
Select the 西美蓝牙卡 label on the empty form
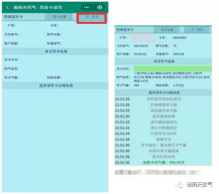coord(14,17)
